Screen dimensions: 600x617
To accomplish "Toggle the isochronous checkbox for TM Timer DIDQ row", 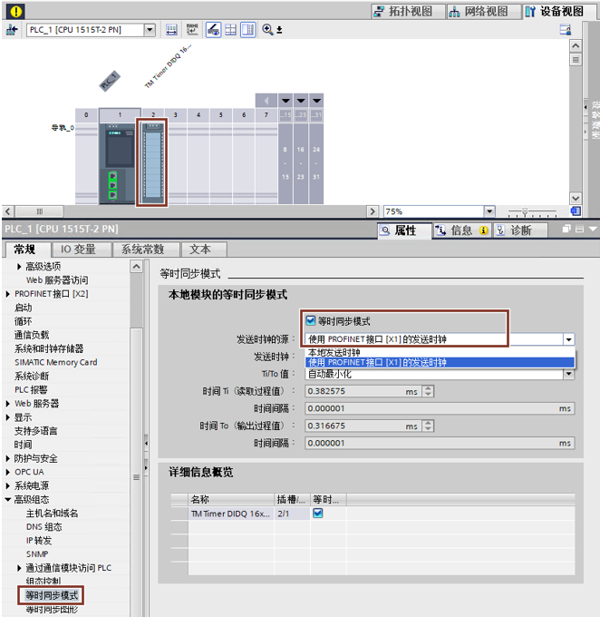I will point(318,514).
